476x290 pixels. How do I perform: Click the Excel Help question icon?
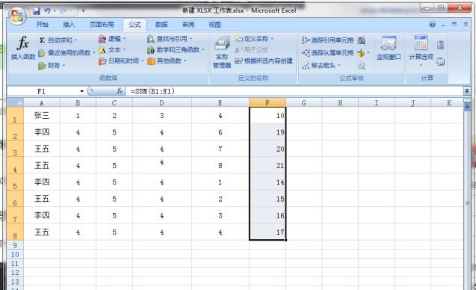[433, 25]
